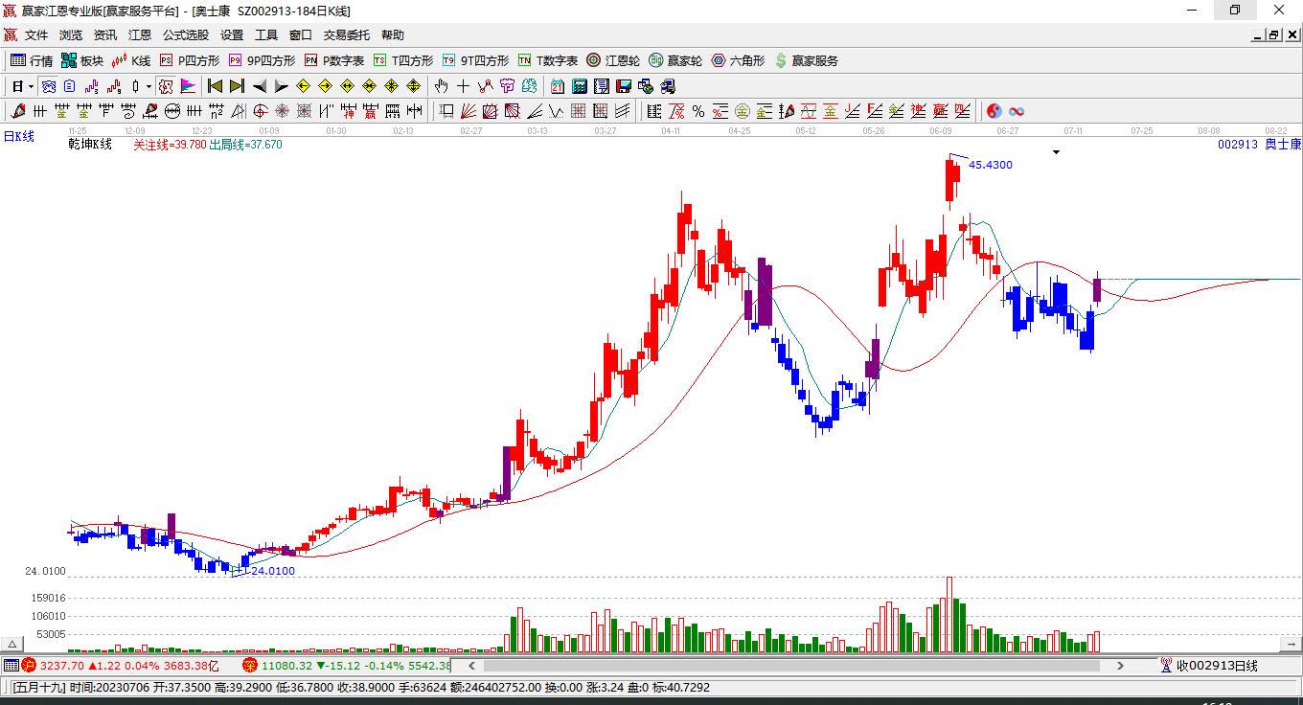This screenshot has width=1303, height=705.
Task: Expand the candlestick style dropdown arrow
Action: [x=149, y=86]
